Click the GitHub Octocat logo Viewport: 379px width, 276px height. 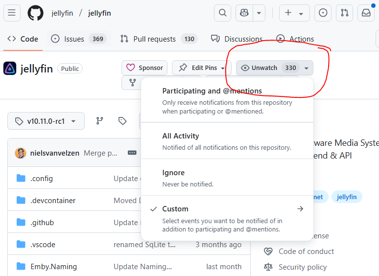click(35, 13)
